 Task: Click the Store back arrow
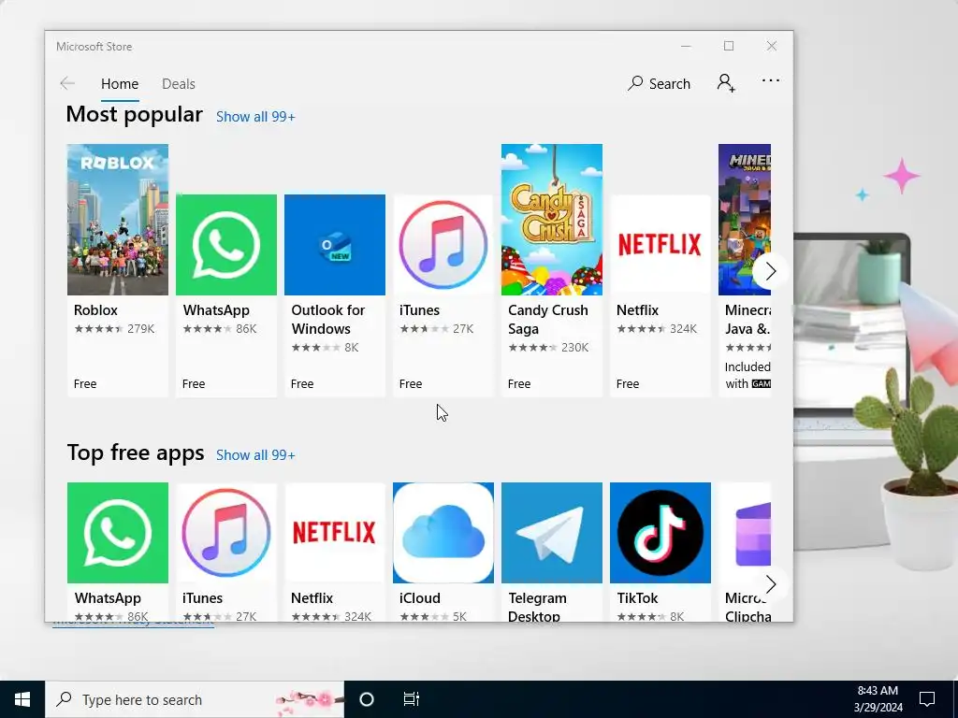(67, 83)
